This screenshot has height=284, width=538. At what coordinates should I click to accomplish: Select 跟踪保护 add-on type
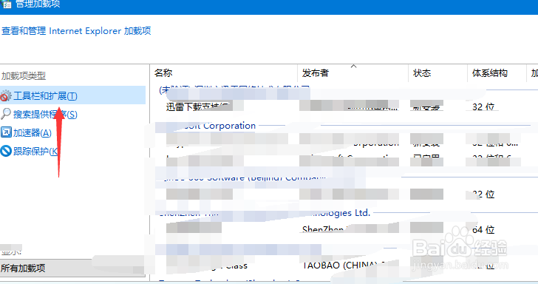click(x=35, y=151)
